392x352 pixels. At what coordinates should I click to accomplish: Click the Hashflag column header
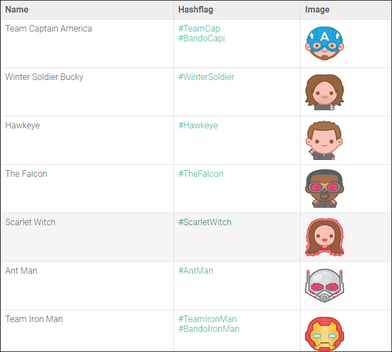pyautogui.click(x=194, y=9)
